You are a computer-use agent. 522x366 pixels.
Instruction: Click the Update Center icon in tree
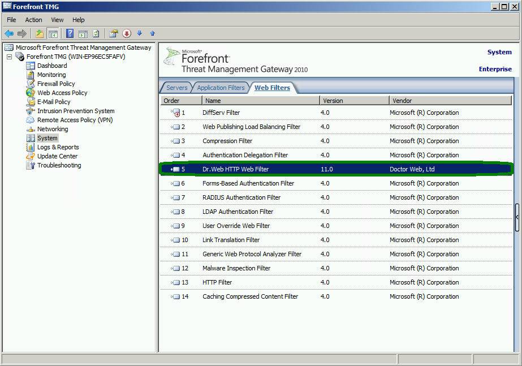pos(31,156)
